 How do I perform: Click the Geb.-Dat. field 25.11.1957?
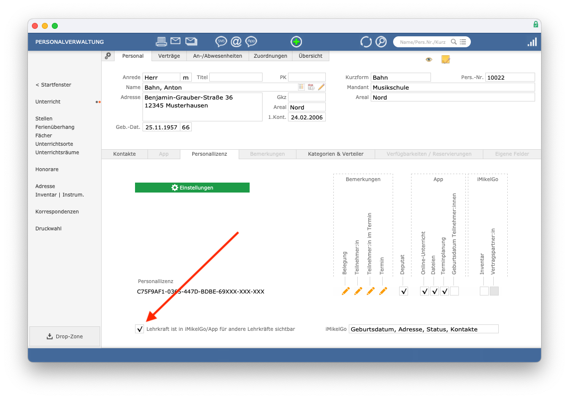click(161, 127)
